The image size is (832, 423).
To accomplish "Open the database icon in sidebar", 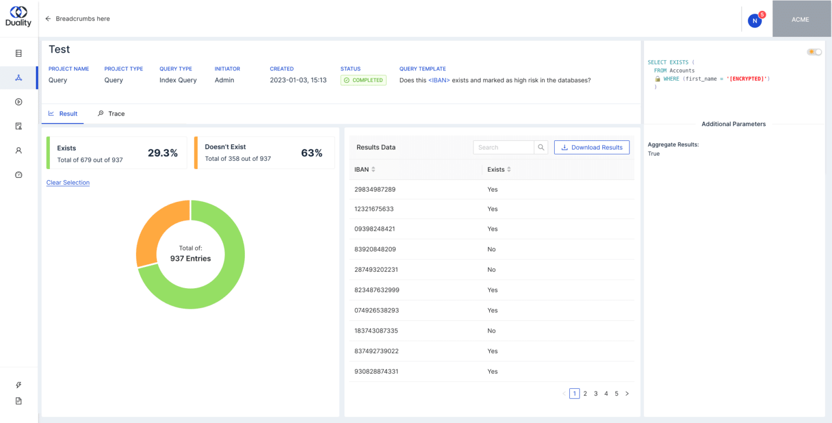I will [18, 54].
